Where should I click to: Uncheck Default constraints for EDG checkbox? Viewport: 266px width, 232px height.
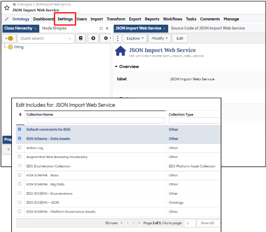(x=20, y=129)
